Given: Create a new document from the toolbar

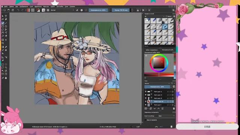Looking at the screenshot, I should (4, 10).
